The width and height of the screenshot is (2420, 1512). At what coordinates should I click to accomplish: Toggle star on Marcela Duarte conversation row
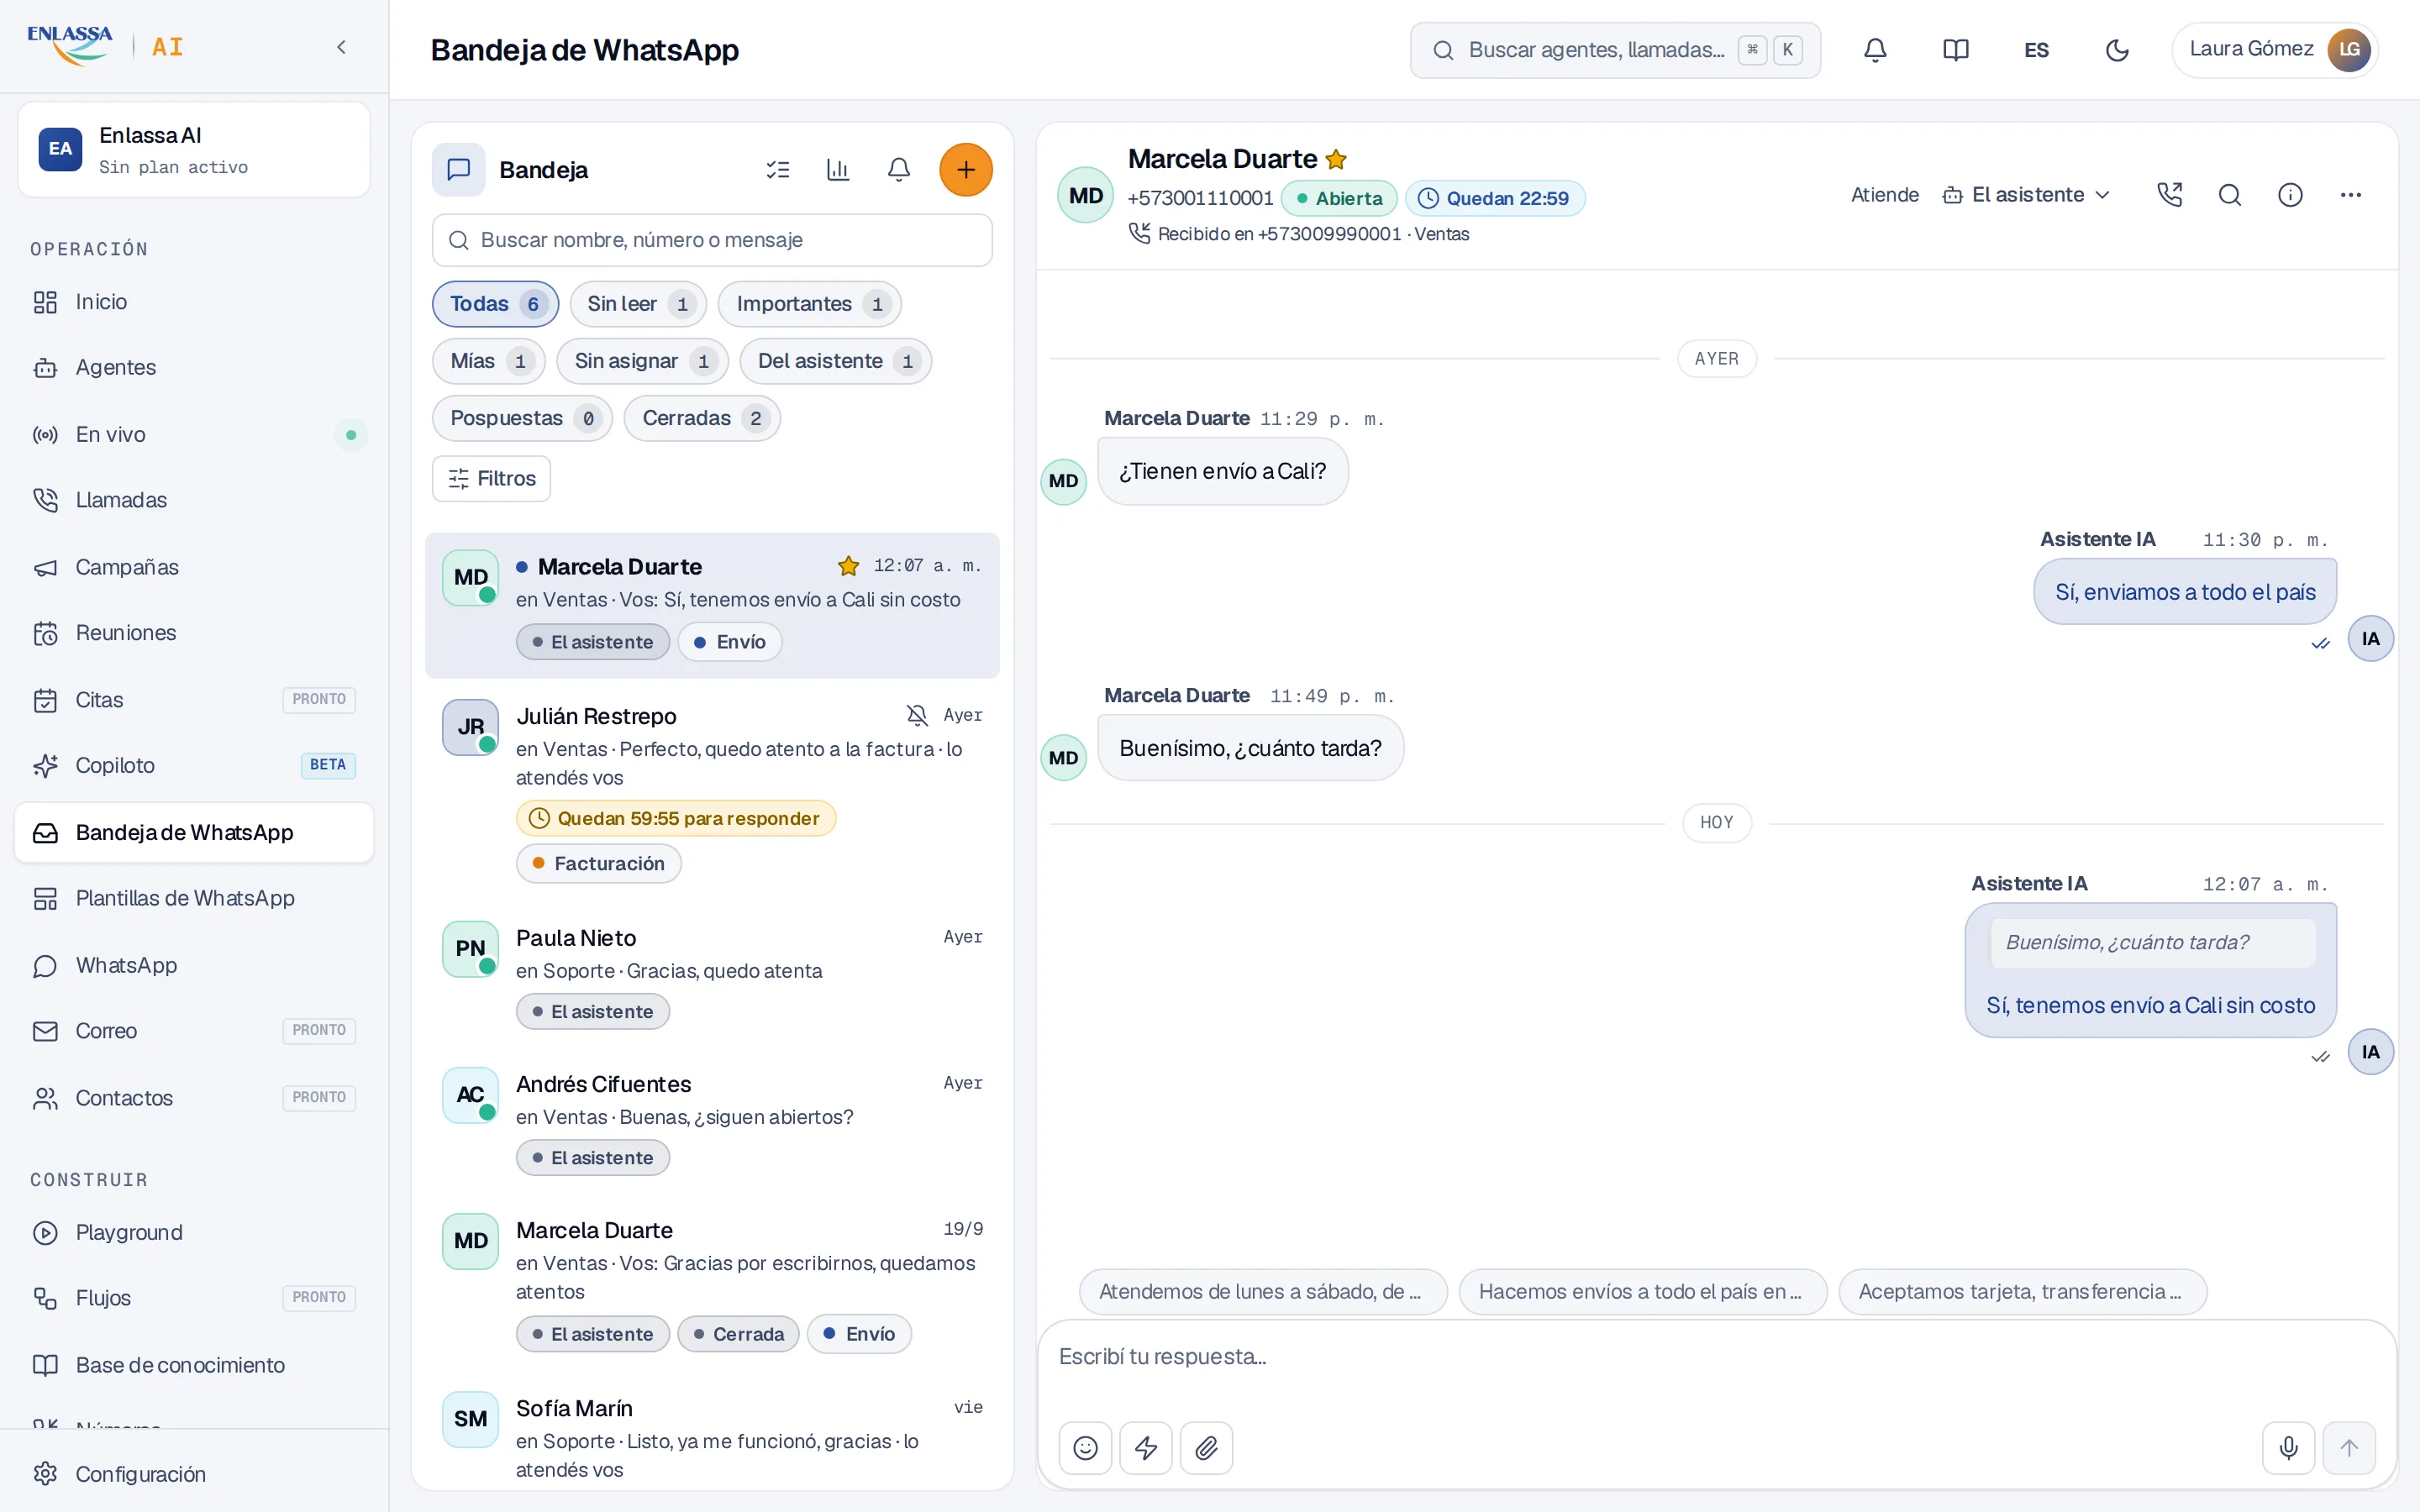pyautogui.click(x=848, y=566)
